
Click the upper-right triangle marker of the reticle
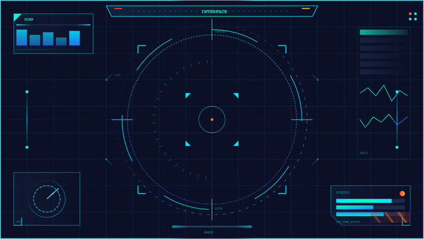(x=236, y=95)
